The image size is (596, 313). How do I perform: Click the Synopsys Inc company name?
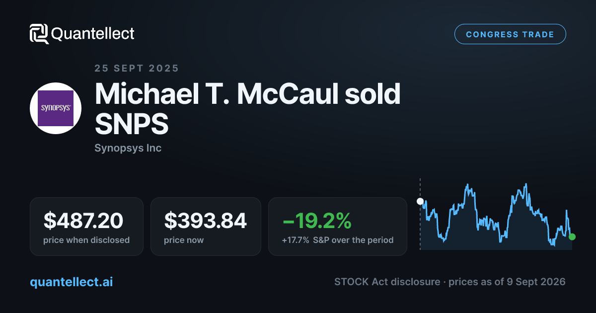(x=128, y=148)
